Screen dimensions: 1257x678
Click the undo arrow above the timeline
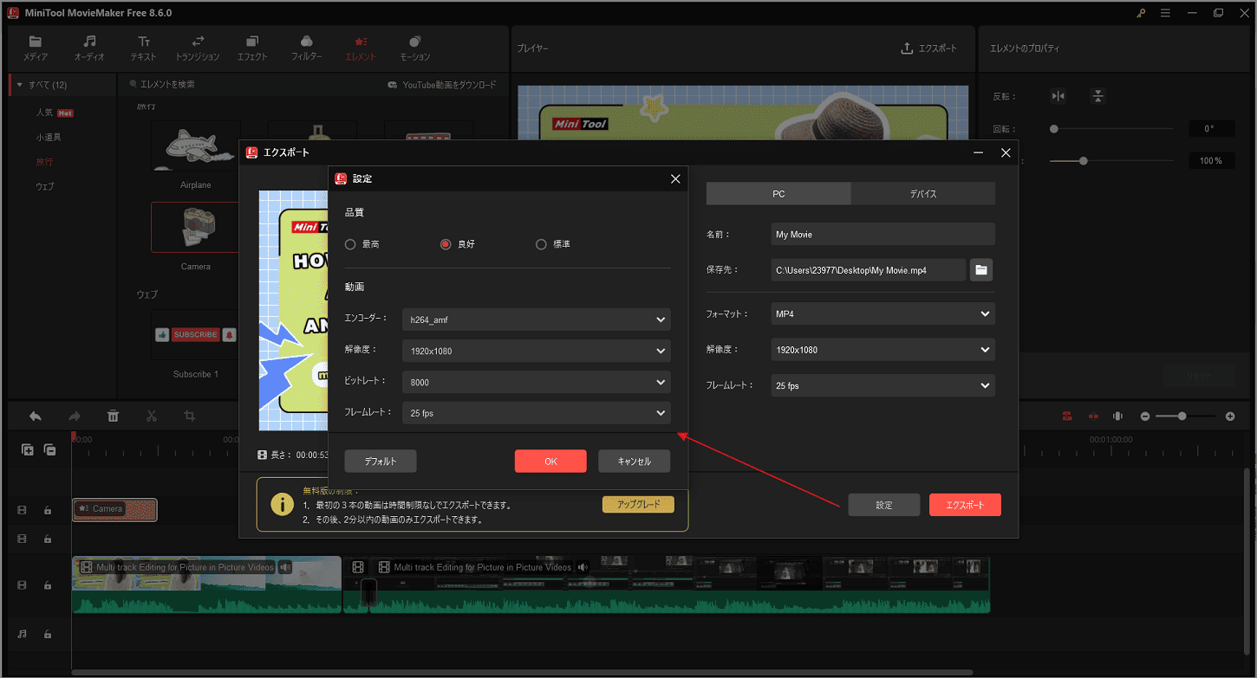tap(35, 416)
